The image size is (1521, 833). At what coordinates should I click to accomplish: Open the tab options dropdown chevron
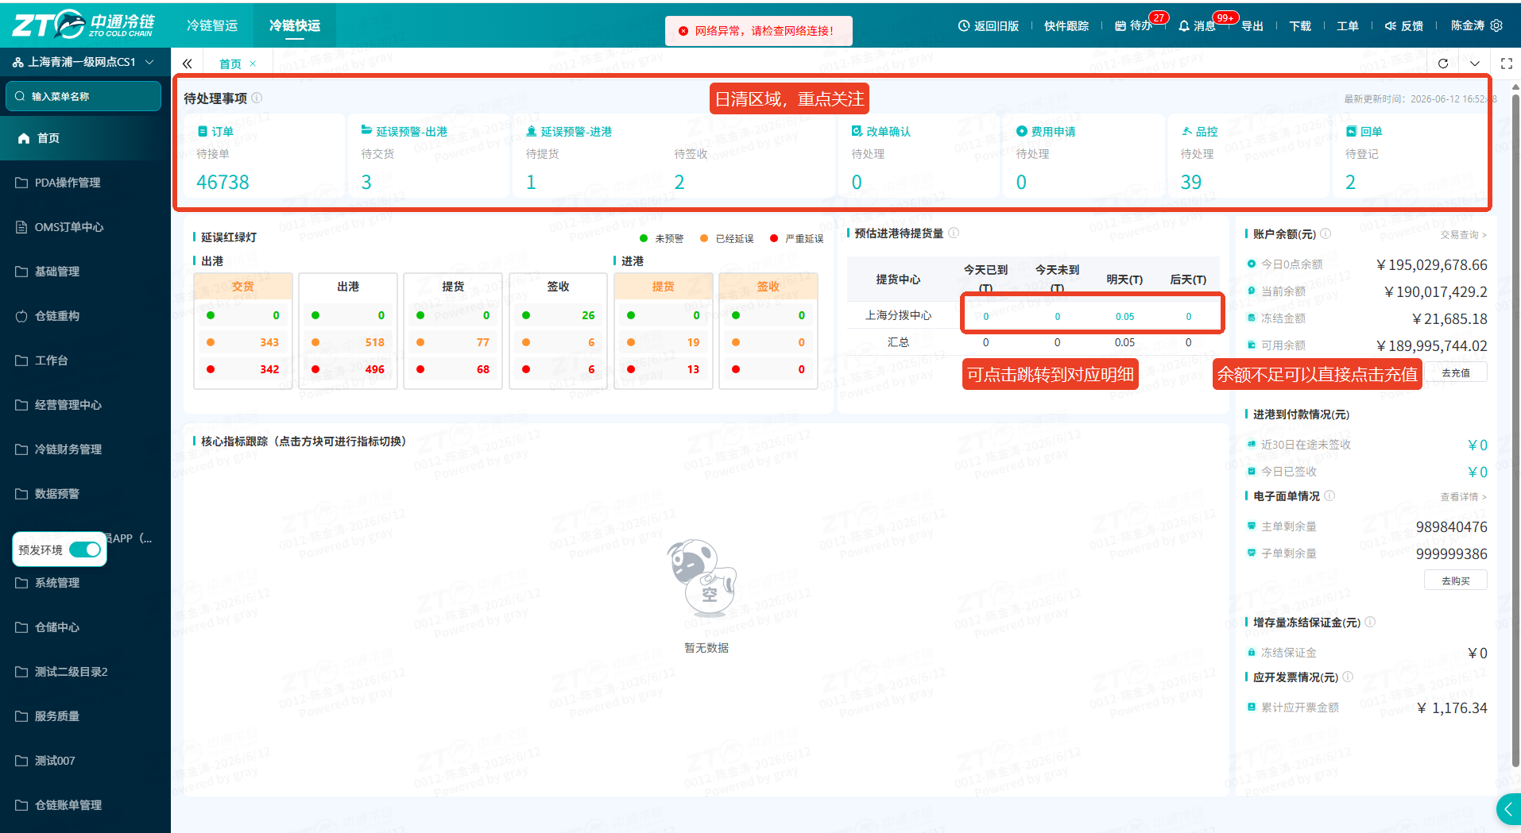pos(1475,64)
